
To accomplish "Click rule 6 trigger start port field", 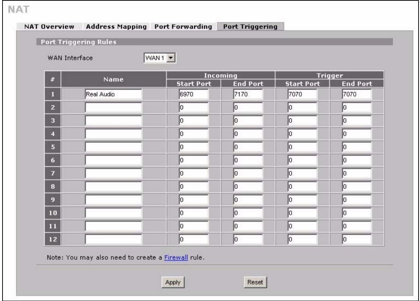I will click(x=303, y=160).
